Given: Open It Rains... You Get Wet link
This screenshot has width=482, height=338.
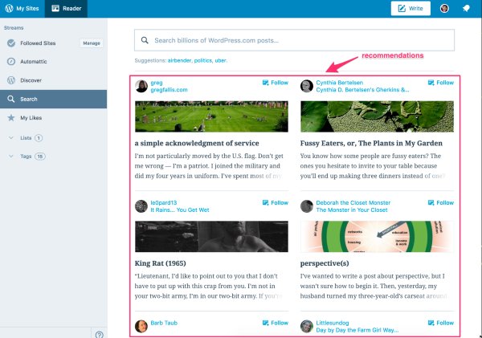Looking at the screenshot, I should click(x=179, y=210).
